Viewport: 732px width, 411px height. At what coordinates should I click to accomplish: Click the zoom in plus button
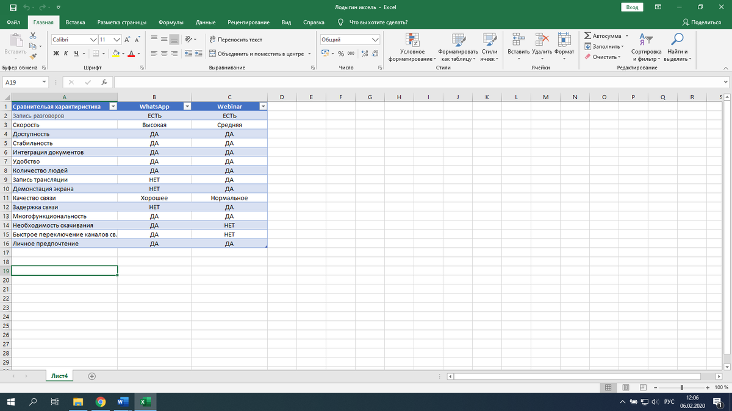click(708, 387)
